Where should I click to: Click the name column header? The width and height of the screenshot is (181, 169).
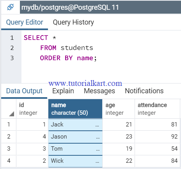pos(75,109)
